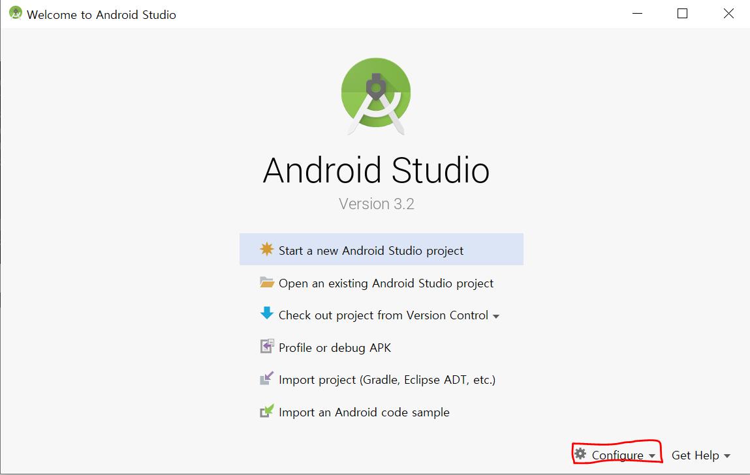The image size is (750, 475).
Task: Click the Profile or debug APK icon
Action: coord(267,346)
